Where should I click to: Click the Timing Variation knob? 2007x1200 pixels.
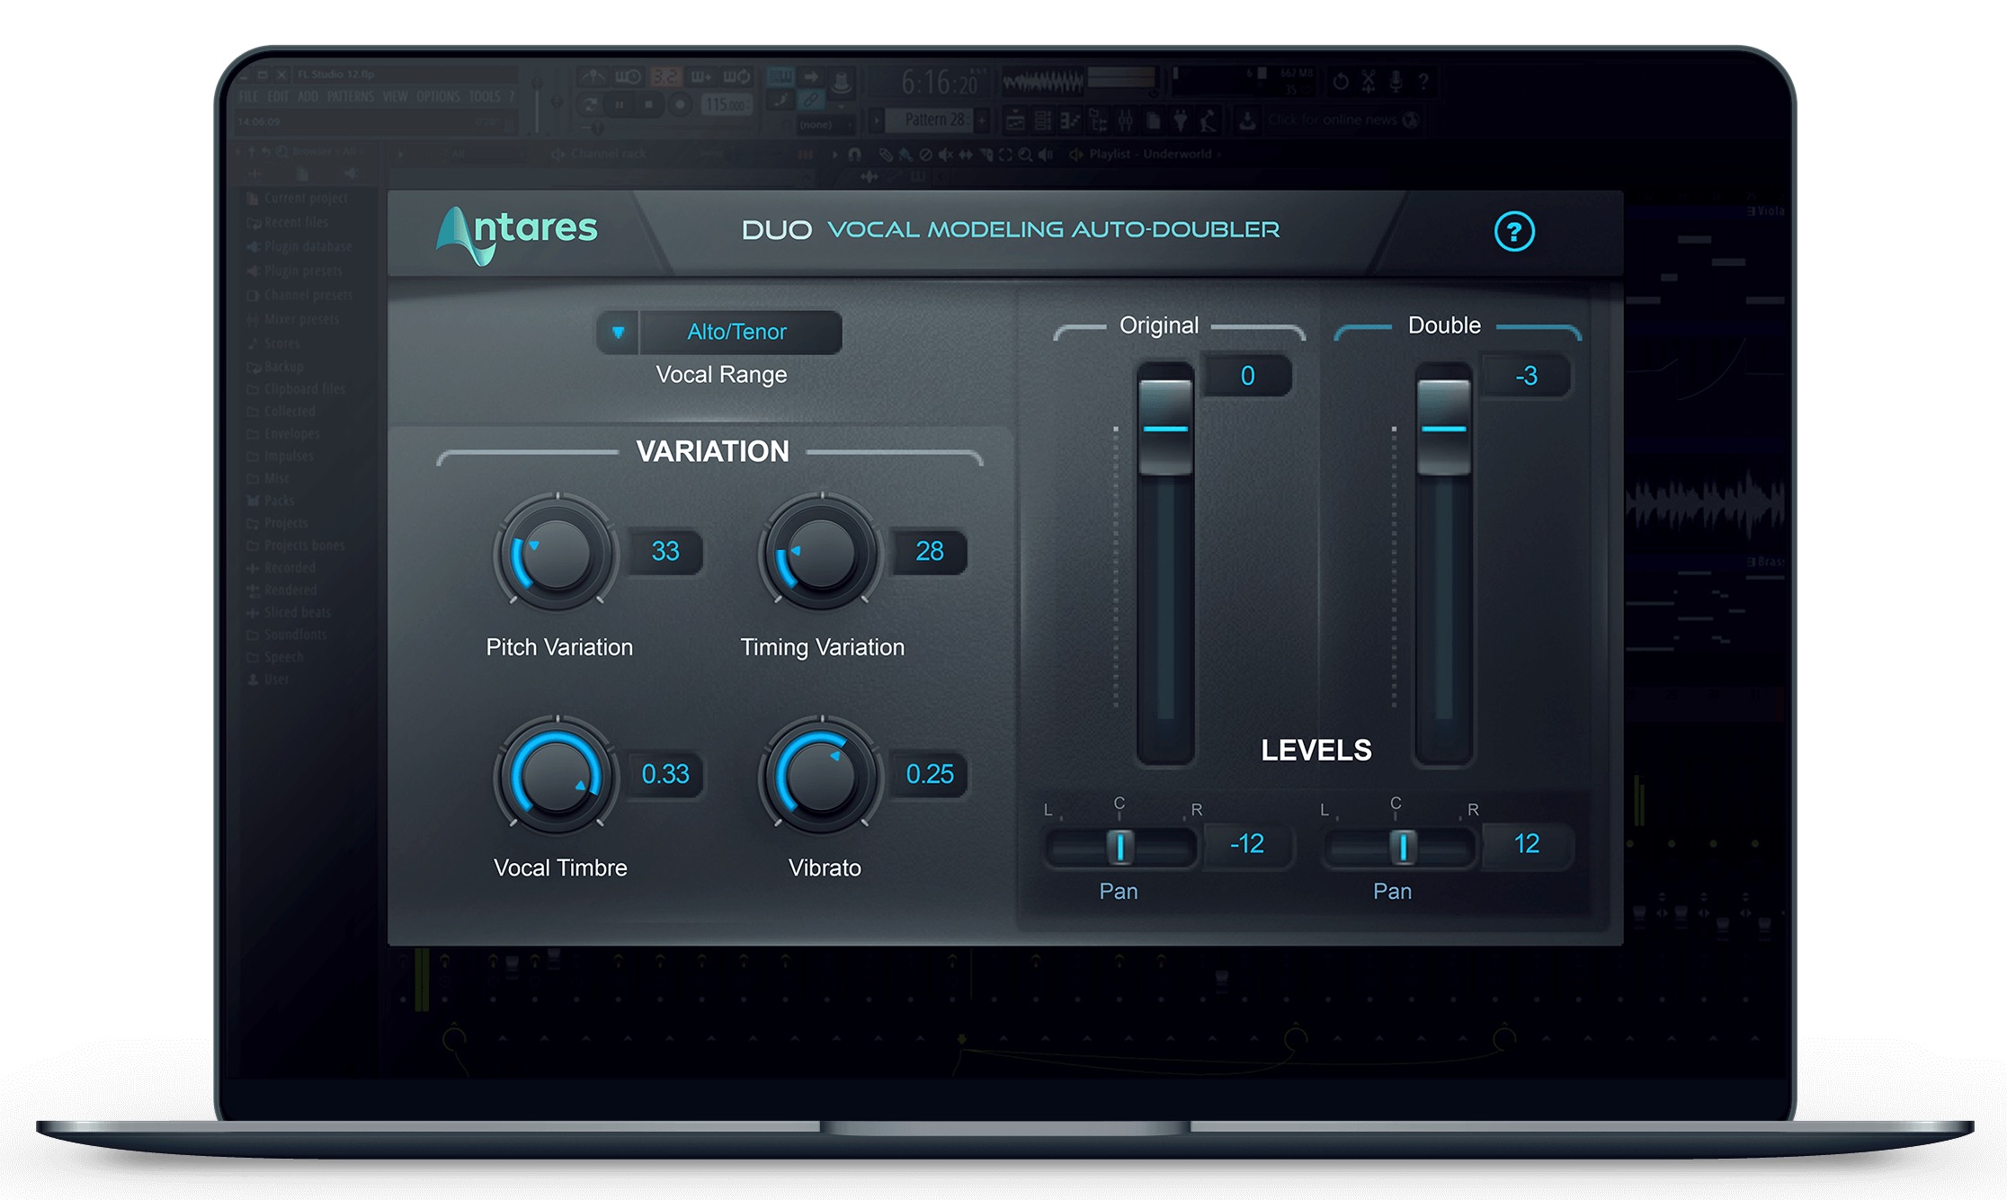click(821, 552)
